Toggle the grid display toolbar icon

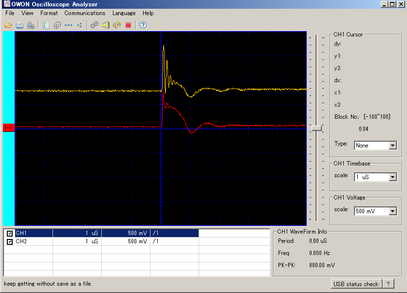click(x=57, y=25)
